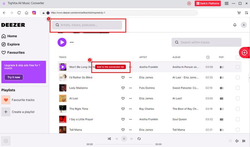The width and height of the screenshot is (250, 147).
Task: Check the Won't Be Long track checkbox
Action: [237, 67]
